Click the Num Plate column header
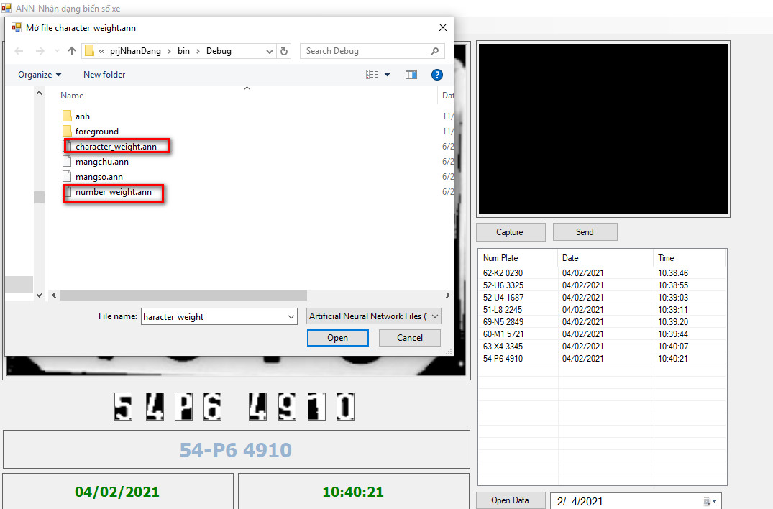This screenshot has width=773, height=509. pos(518,258)
